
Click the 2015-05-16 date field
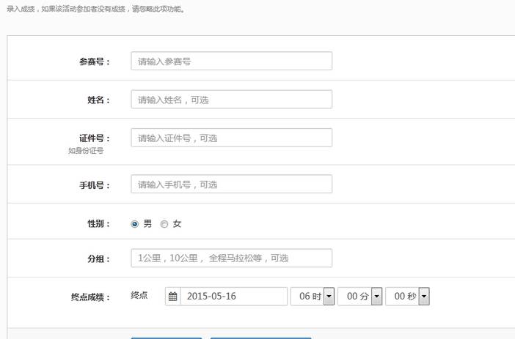pos(233,297)
